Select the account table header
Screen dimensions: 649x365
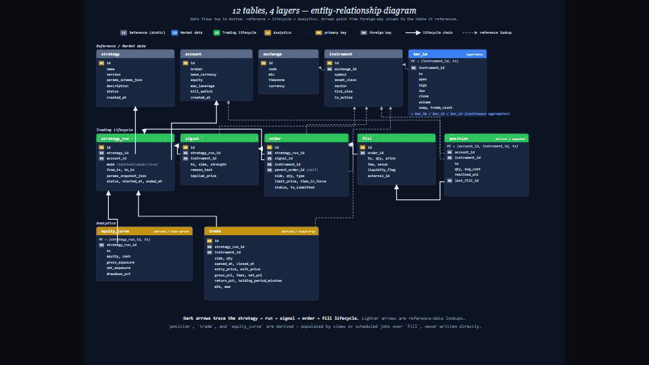tap(216, 54)
